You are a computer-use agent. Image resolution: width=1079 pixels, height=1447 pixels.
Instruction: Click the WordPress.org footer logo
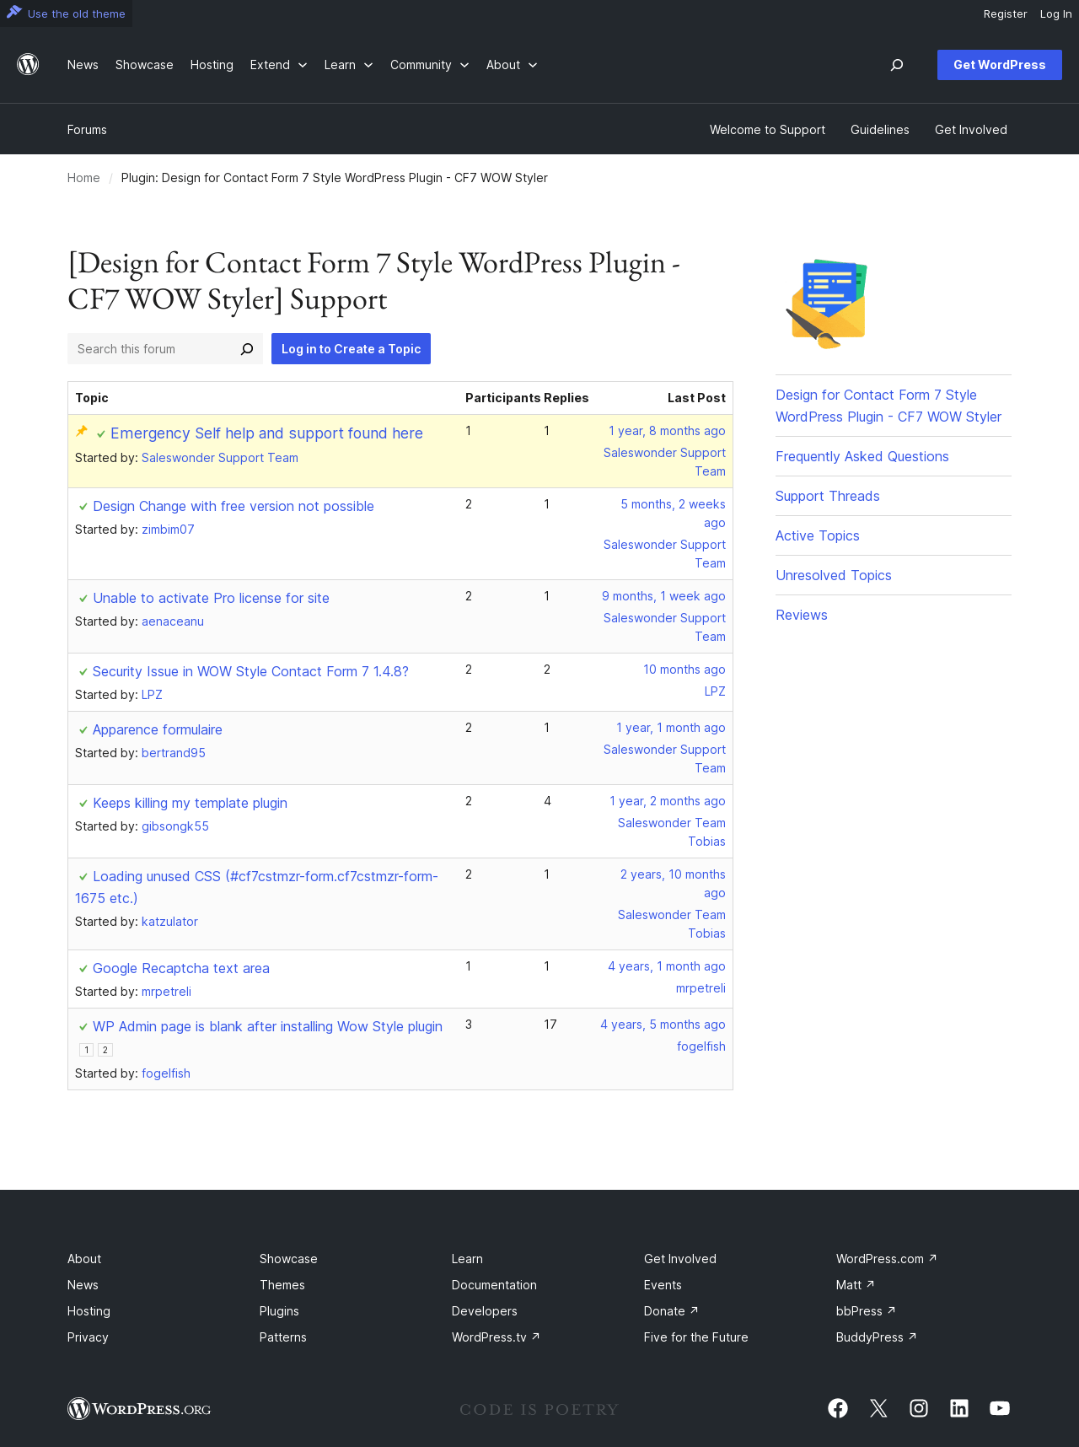139,1409
